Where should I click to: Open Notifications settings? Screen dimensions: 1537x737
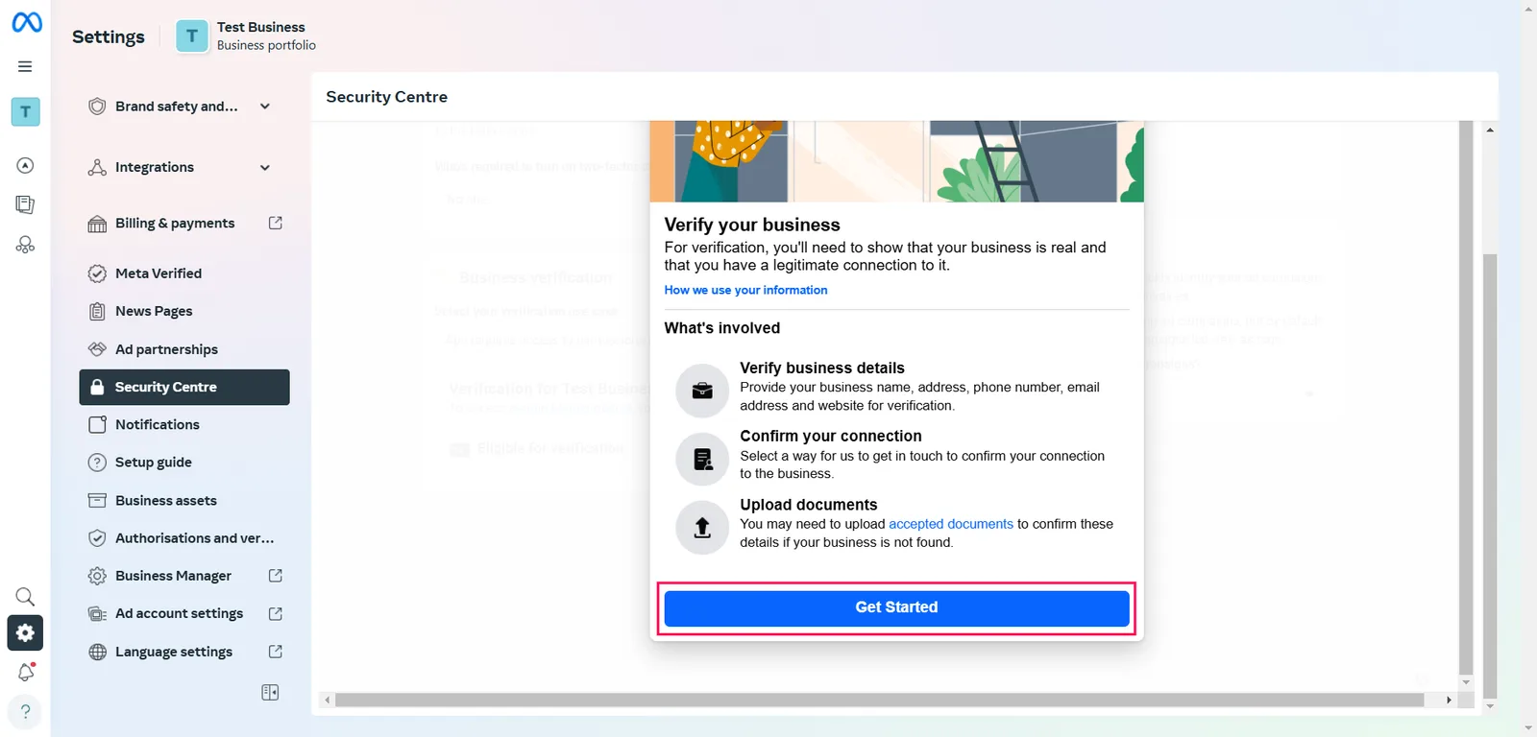coord(184,424)
